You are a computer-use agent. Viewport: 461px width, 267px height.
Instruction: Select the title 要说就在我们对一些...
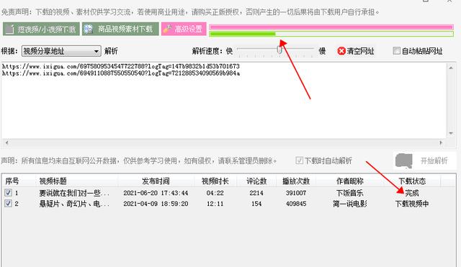click(74, 193)
